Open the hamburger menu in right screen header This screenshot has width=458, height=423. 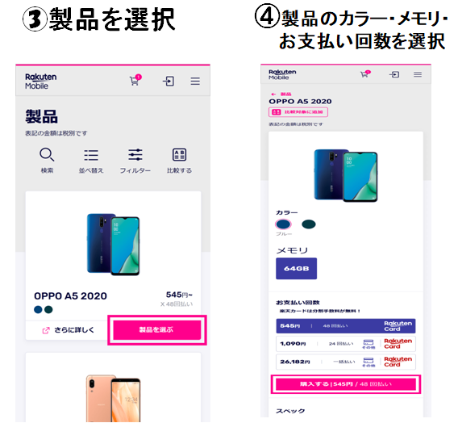(418, 74)
